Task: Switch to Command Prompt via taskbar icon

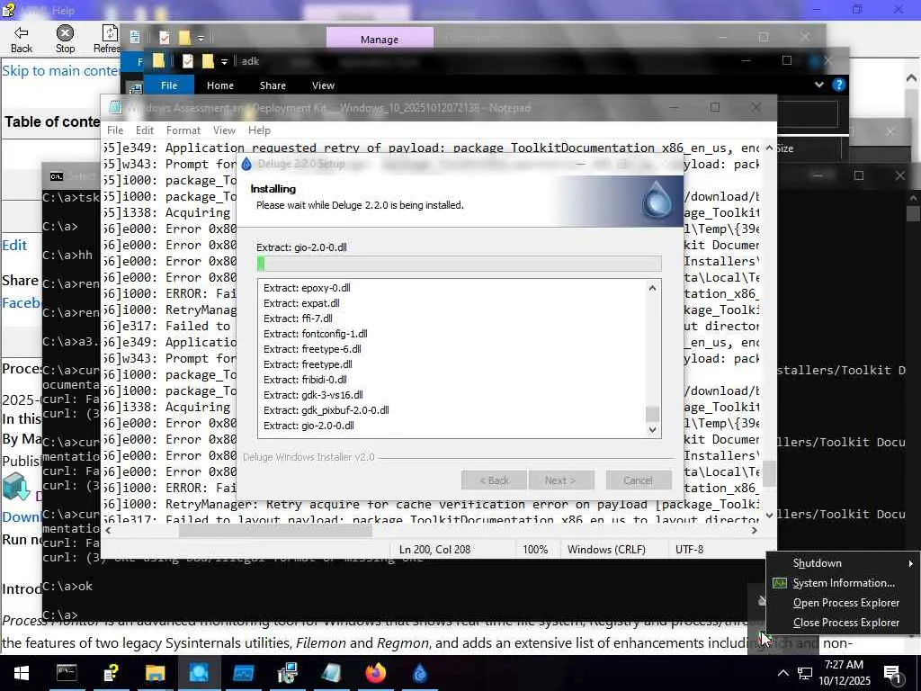Action: point(67,673)
